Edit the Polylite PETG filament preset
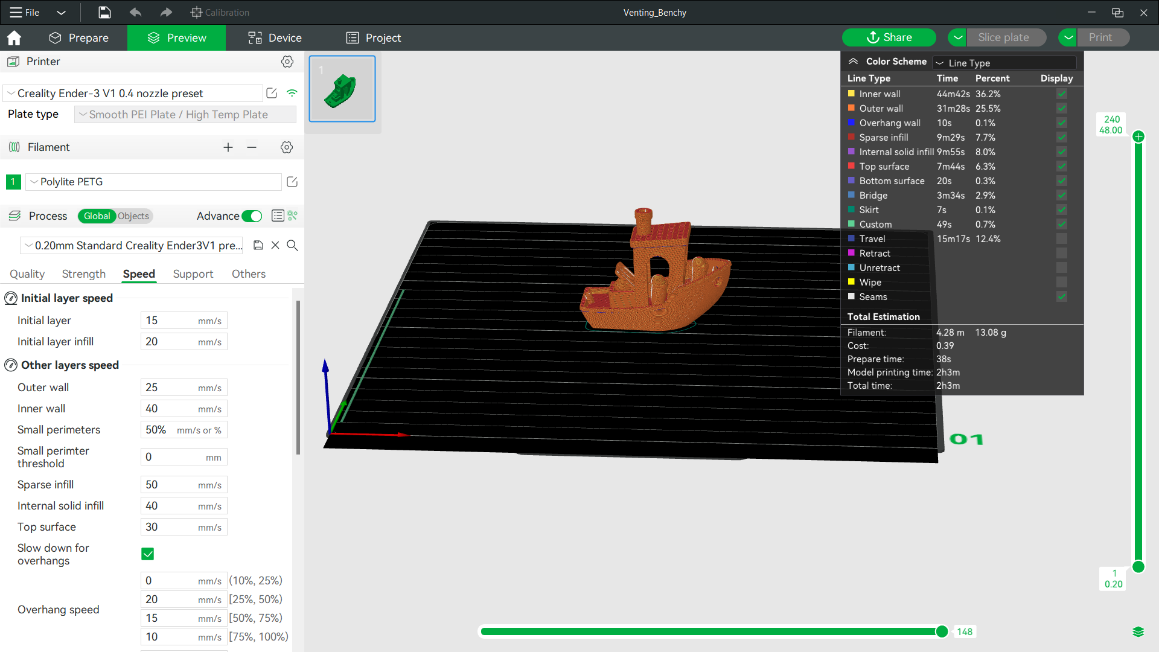Screen dimensions: 1159x652 pyautogui.click(x=292, y=182)
